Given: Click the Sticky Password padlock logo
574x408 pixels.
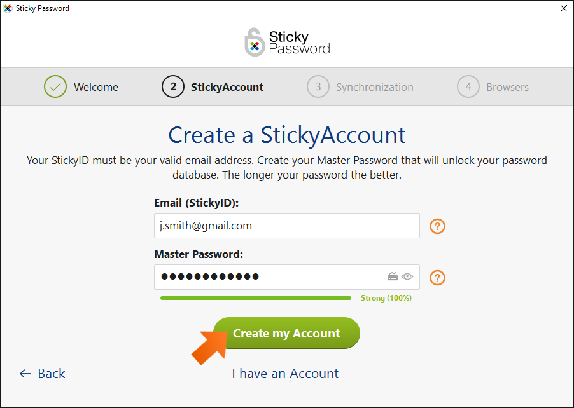Looking at the screenshot, I should click(x=255, y=43).
